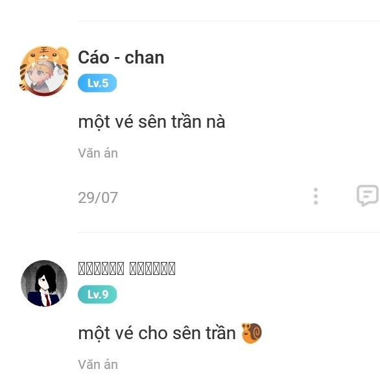Click the word 'chan' in the username
The image size is (380, 380).
coord(145,58)
